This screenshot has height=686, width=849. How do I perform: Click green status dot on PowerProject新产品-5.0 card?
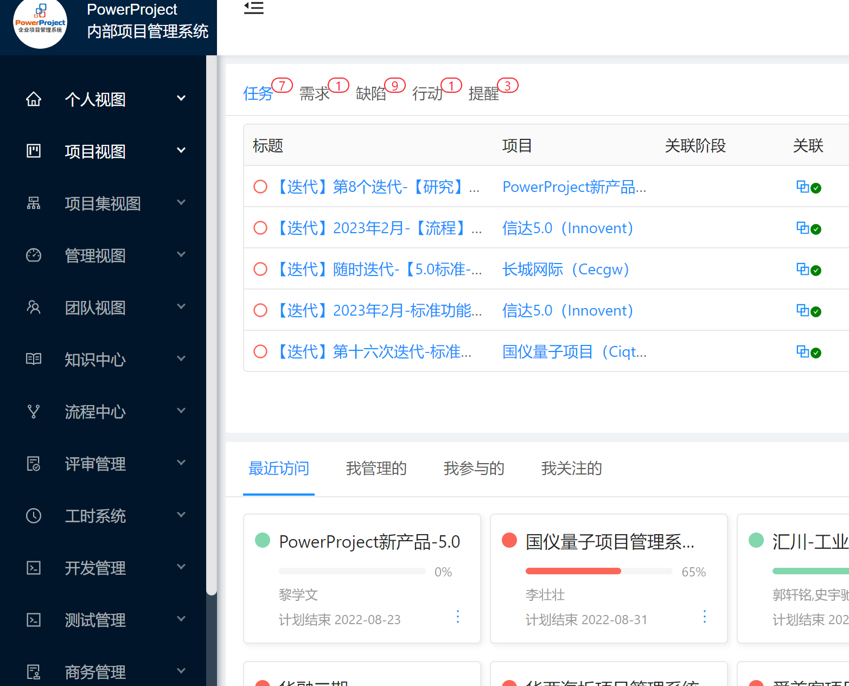point(263,540)
